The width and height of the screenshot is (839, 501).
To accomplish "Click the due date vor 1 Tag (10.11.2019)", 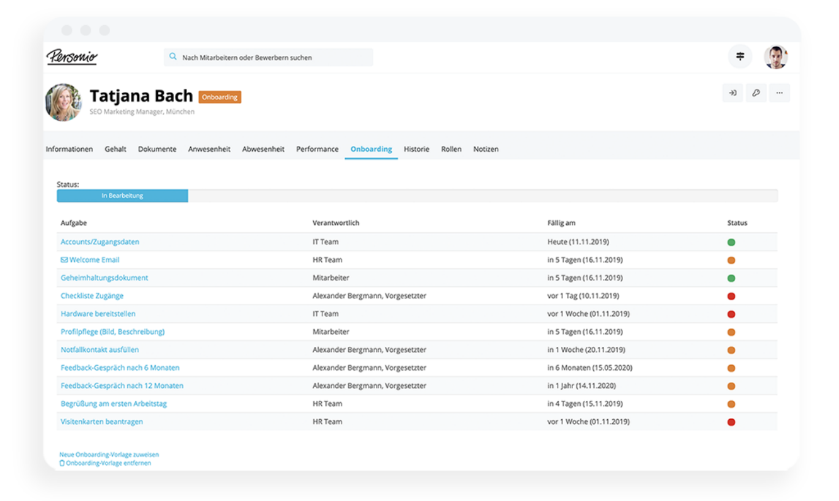I will pos(583,296).
